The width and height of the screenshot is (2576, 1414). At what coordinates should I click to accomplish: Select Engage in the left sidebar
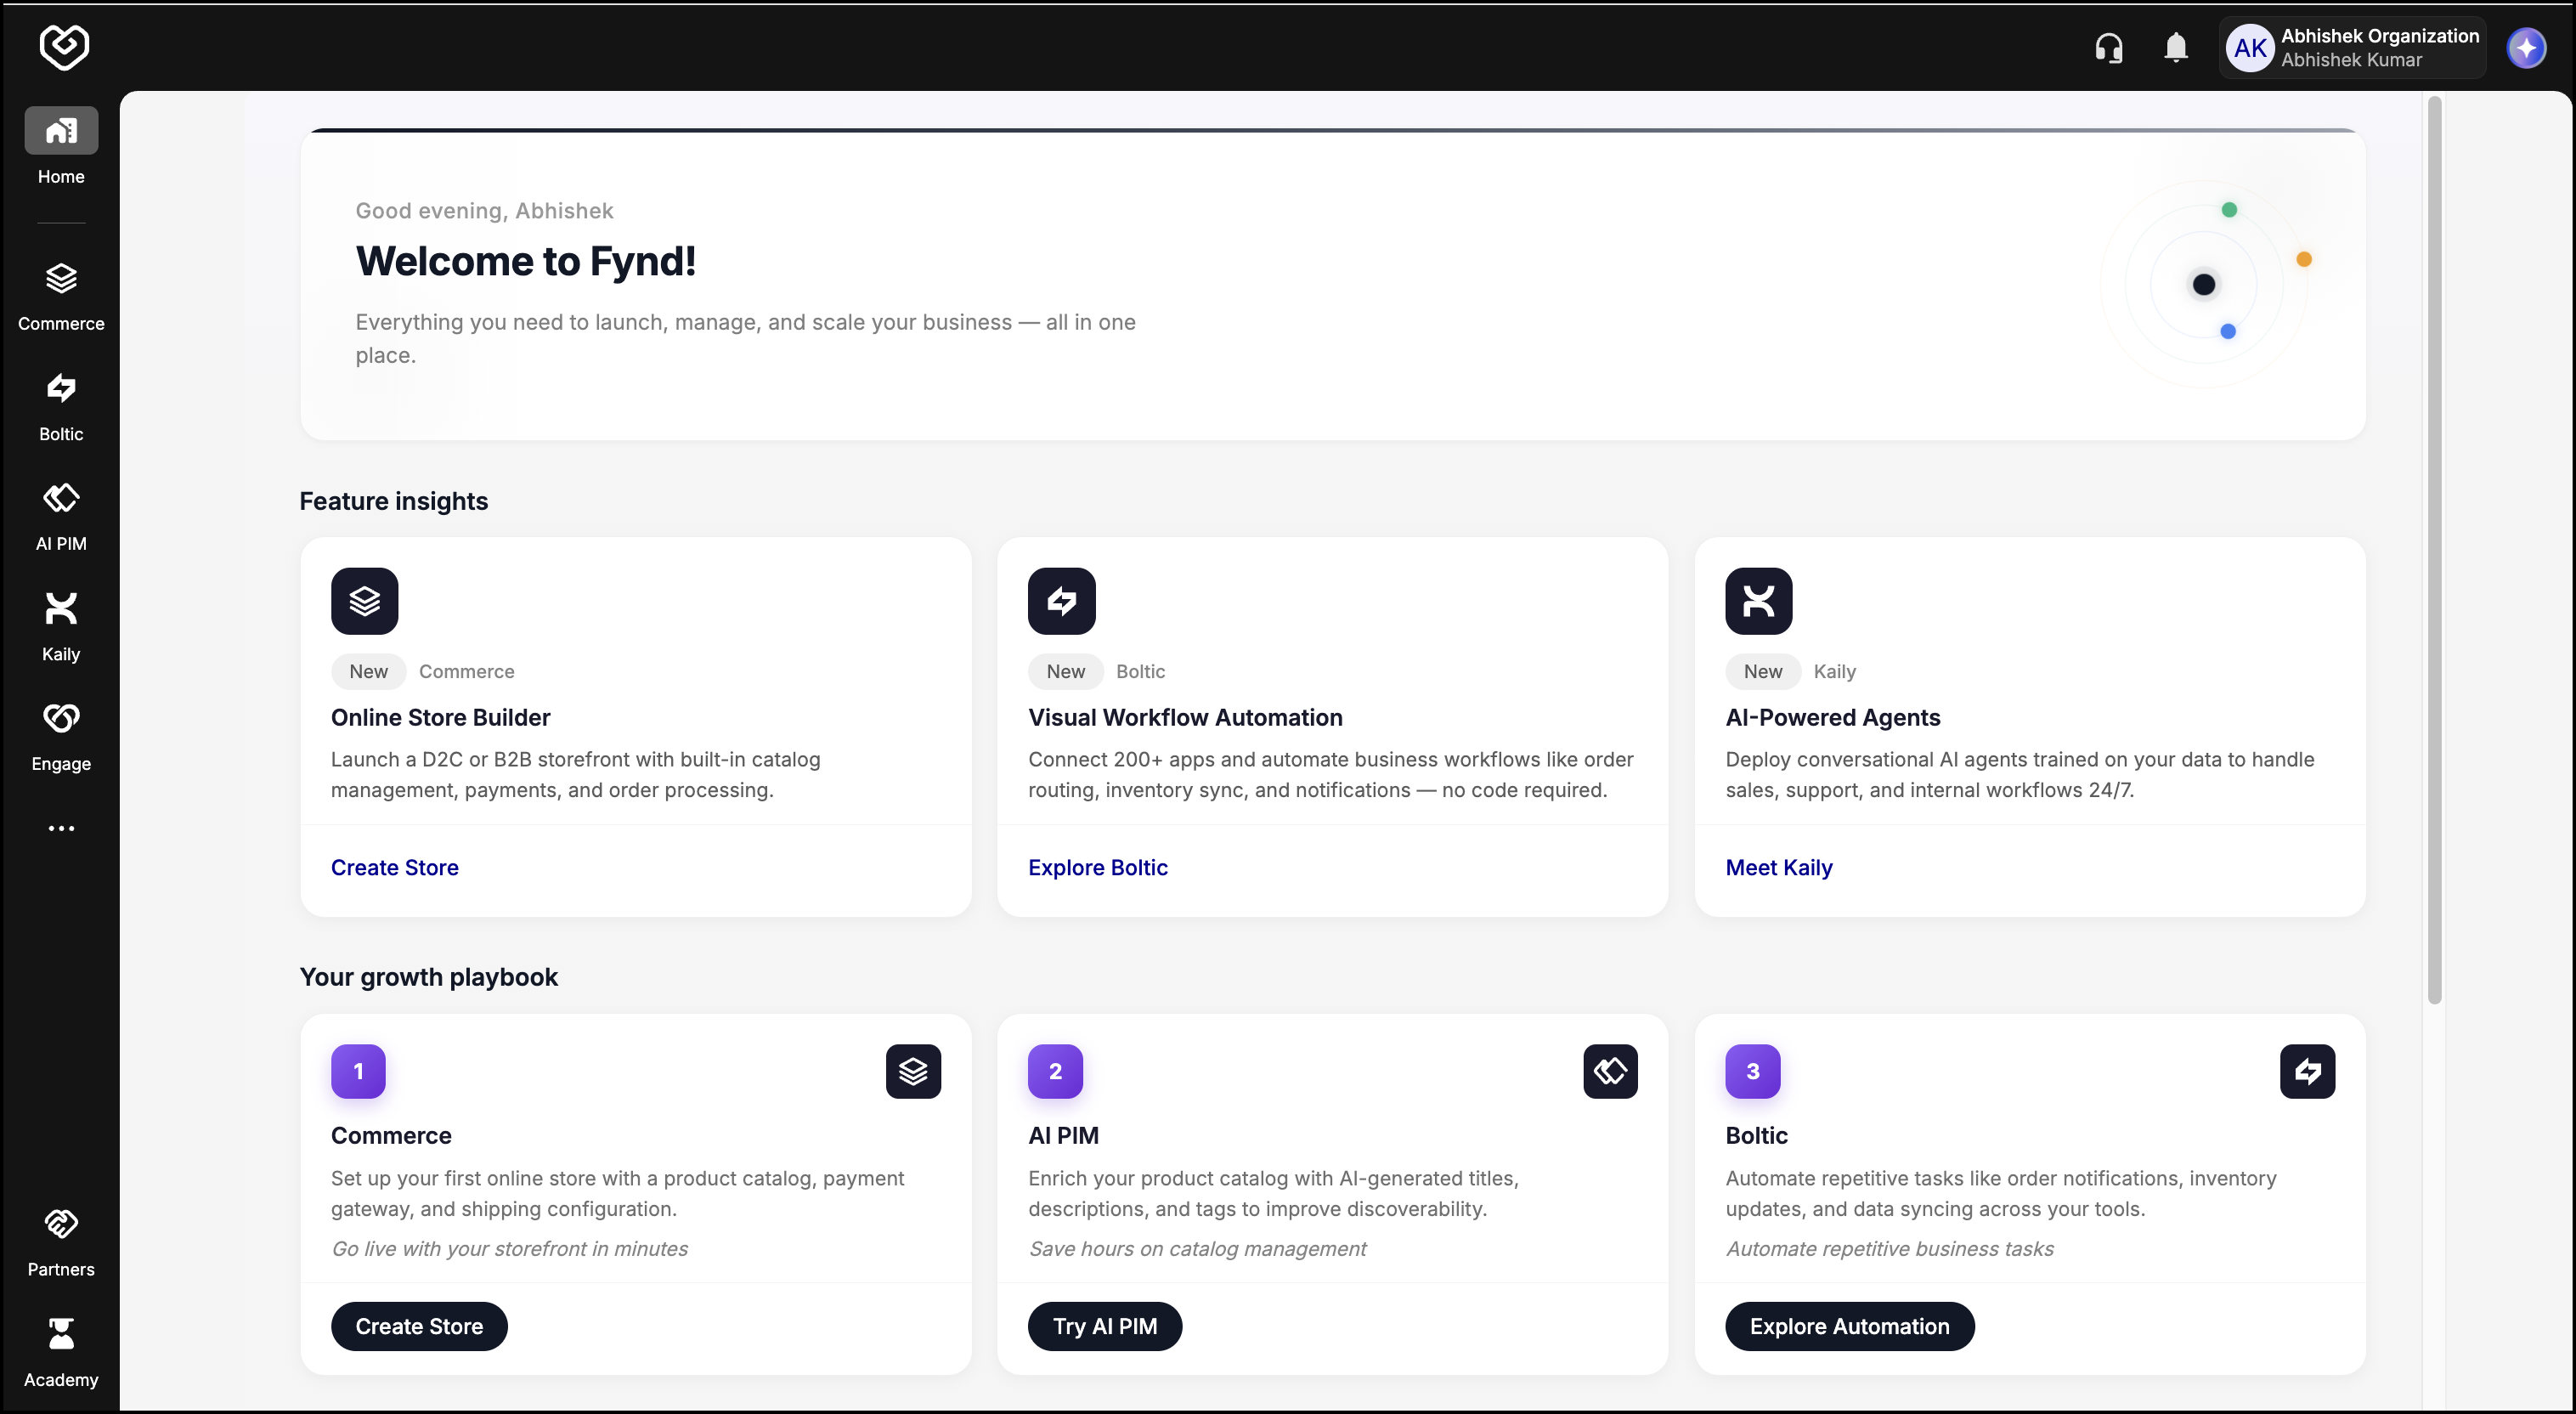[x=61, y=737]
